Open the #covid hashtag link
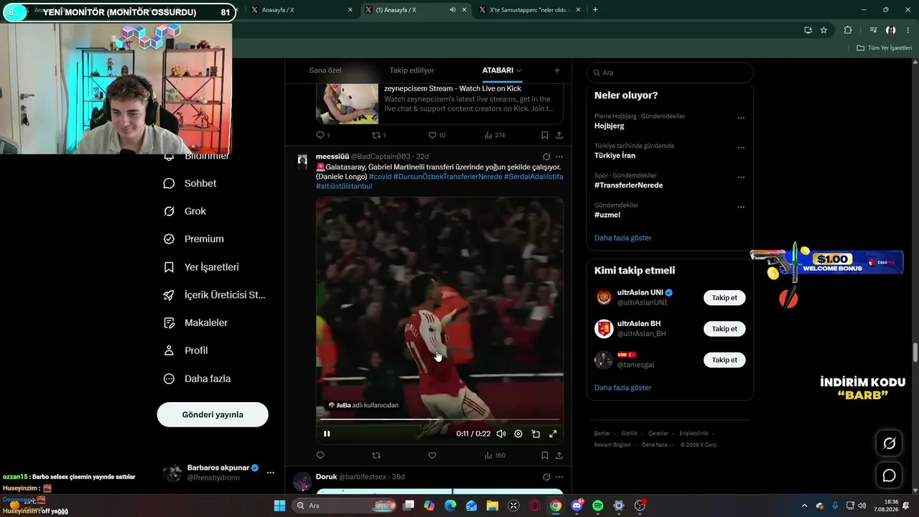This screenshot has height=517, width=919. pos(380,177)
